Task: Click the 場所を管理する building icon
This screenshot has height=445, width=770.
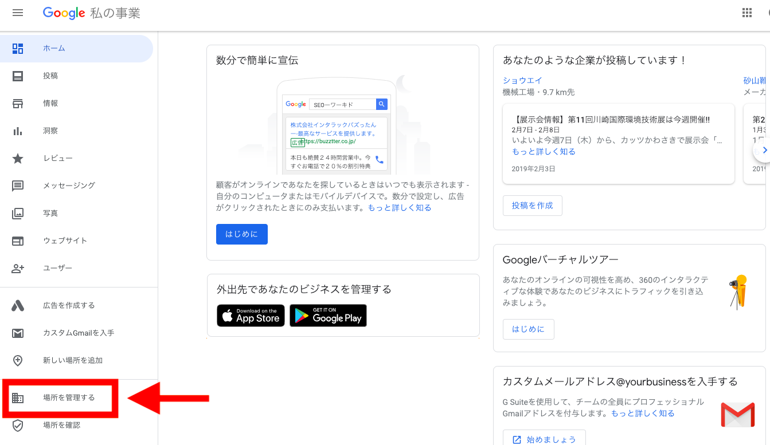Action: 18,398
